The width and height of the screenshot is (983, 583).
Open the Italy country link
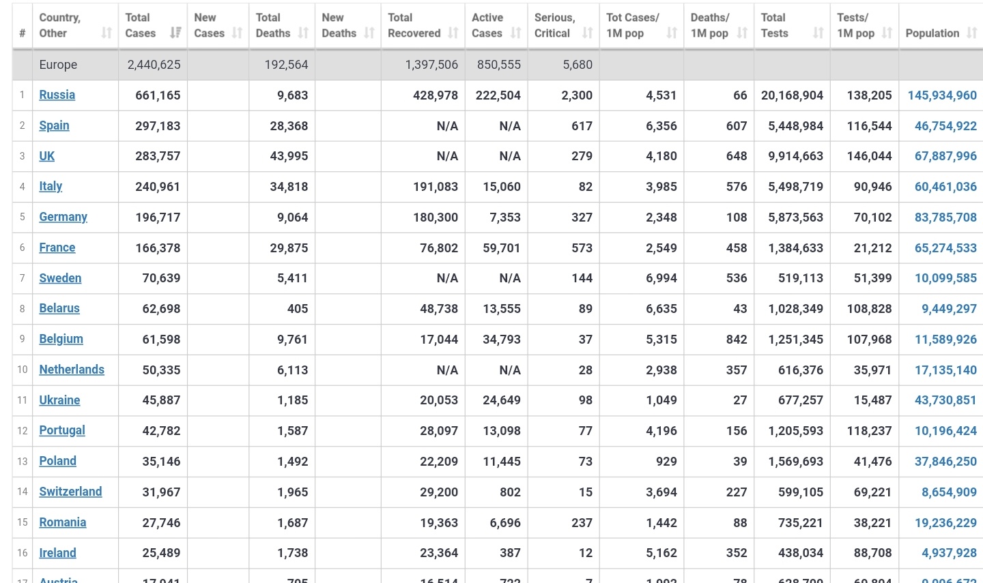coord(51,186)
